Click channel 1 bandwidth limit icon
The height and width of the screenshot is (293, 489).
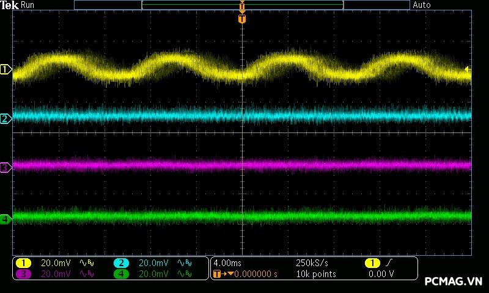tap(87, 263)
